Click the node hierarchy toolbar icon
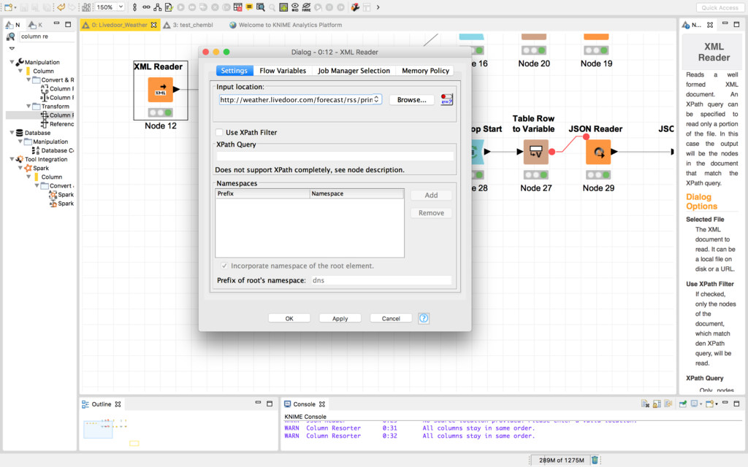The height and width of the screenshot is (467, 748). 158,7
